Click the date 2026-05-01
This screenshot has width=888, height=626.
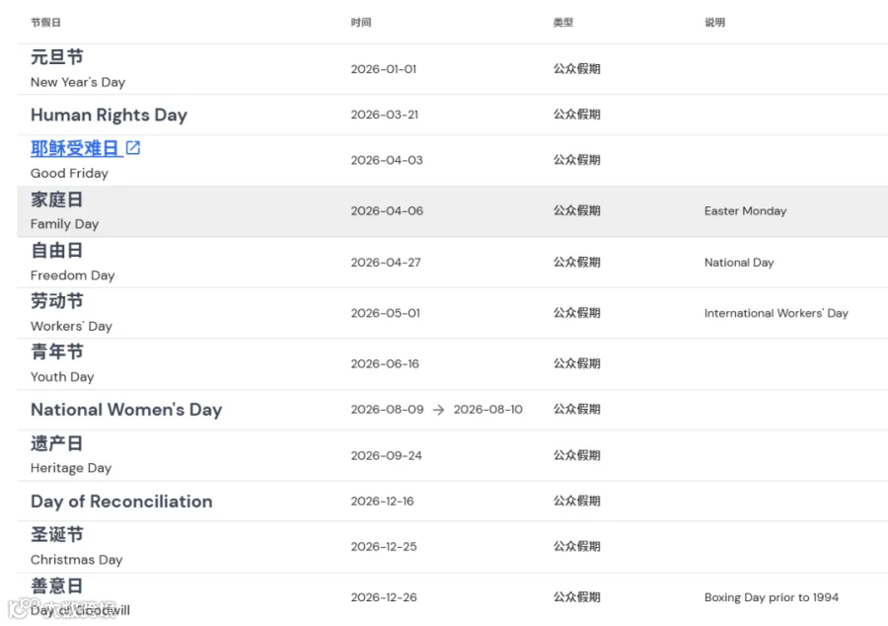click(385, 313)
